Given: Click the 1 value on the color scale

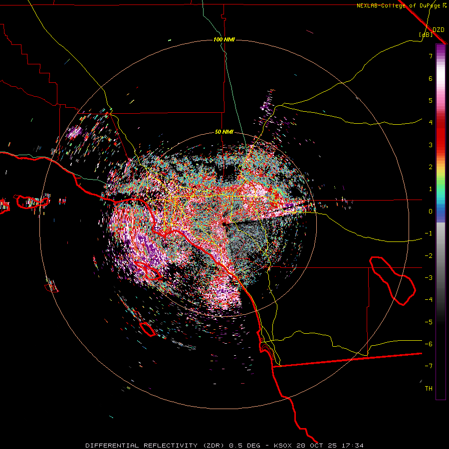Looking at the screenshot, I should click(431, 189).
